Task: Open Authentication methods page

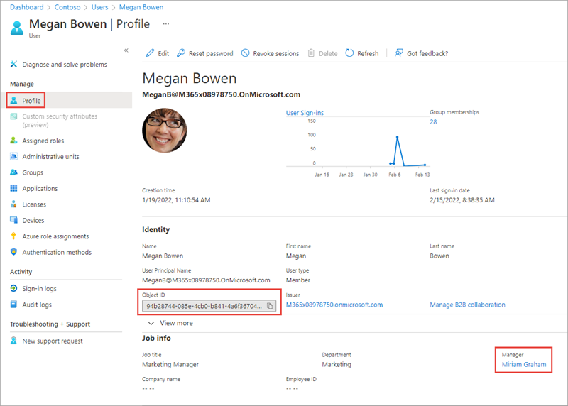Action: coord(57,252)
